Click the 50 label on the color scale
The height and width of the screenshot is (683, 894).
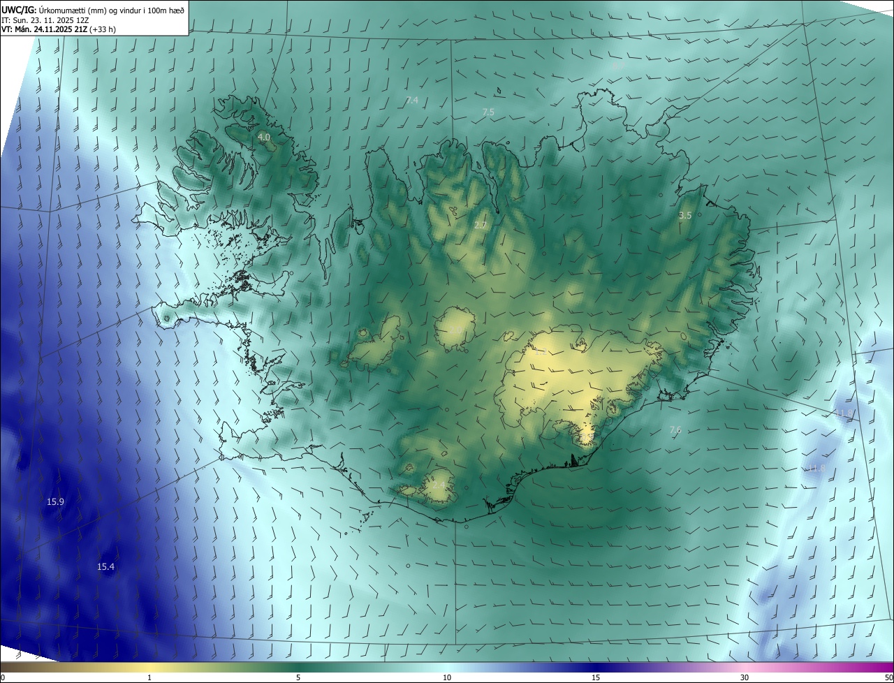(888, 678)
